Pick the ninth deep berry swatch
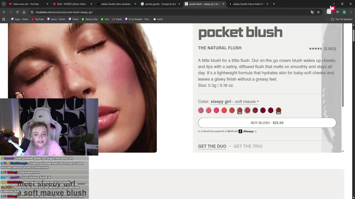The height and width of the screenshot is (199, 355). [x=263, y=110]
